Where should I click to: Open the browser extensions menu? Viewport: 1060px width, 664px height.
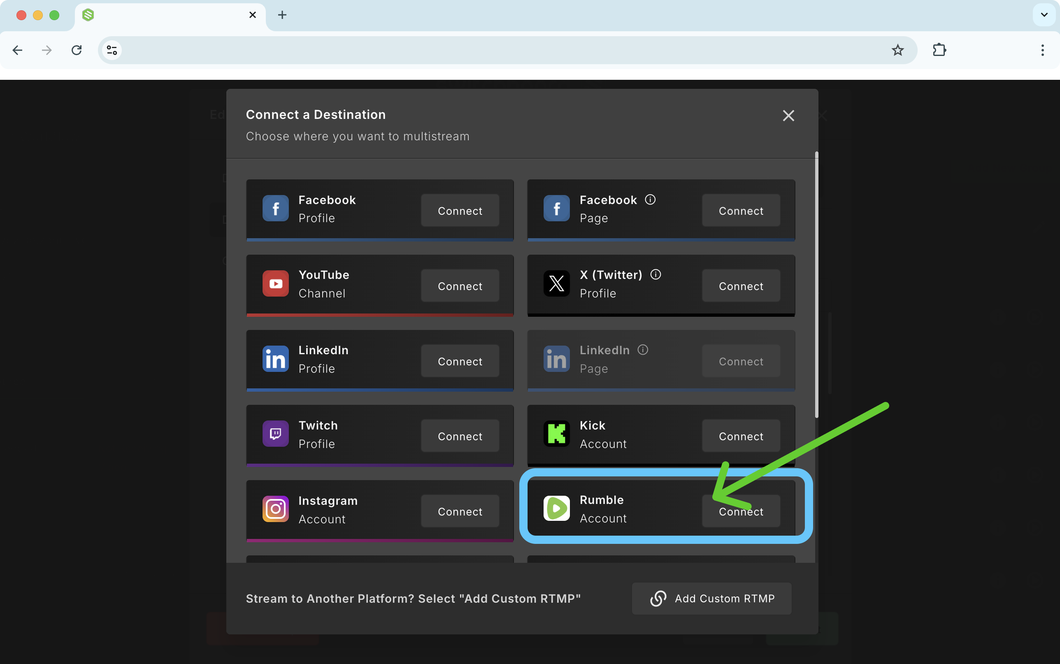coord(939,51)
